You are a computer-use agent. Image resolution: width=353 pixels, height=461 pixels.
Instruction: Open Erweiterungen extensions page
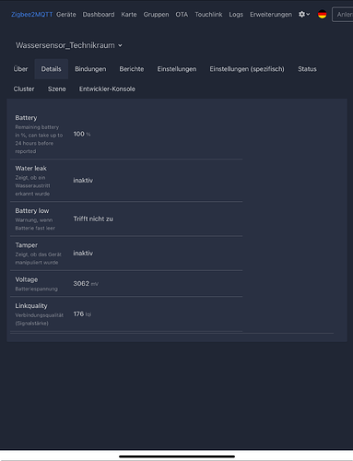pos(271,15)
